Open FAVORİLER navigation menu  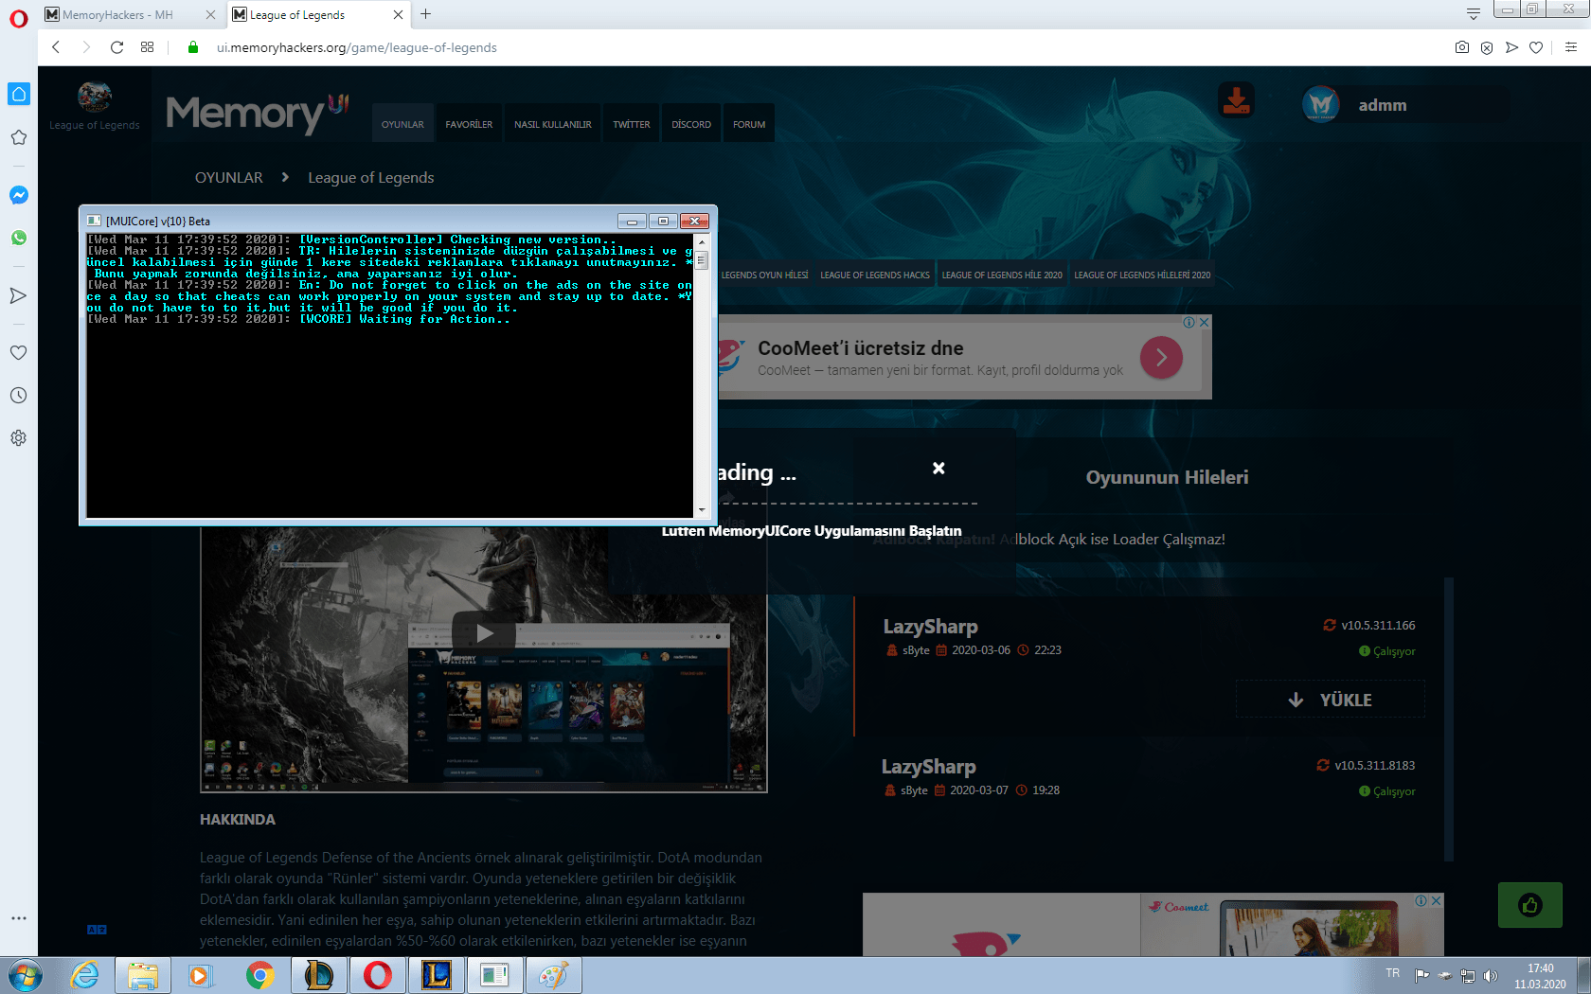pos(469,124)
